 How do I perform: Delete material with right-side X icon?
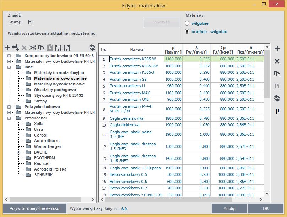(277, 61)
